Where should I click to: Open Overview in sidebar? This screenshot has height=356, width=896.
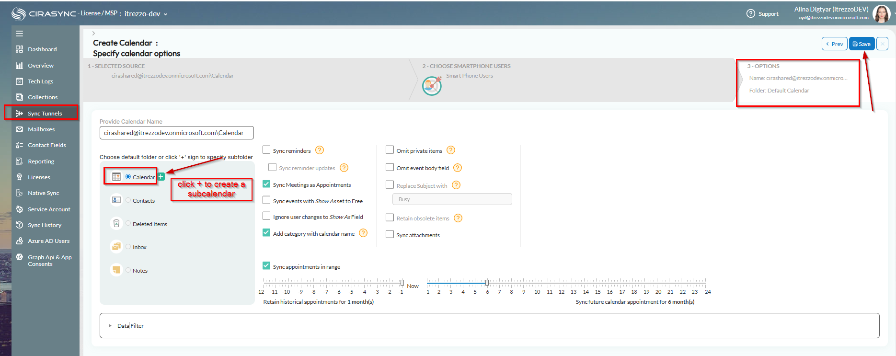(x=41, y=66)
